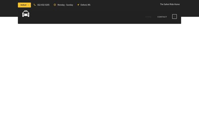Click the phone icon beside 662-832-0205

tap(34, 5)
